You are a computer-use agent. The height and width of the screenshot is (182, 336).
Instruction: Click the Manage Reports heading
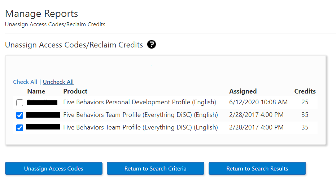click(42, 13)
